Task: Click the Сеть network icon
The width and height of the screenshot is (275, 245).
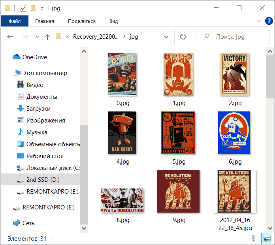Action: [x=17, y=223]
